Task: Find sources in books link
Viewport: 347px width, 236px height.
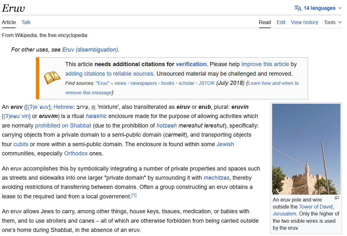Action: (x=168, y=83)
